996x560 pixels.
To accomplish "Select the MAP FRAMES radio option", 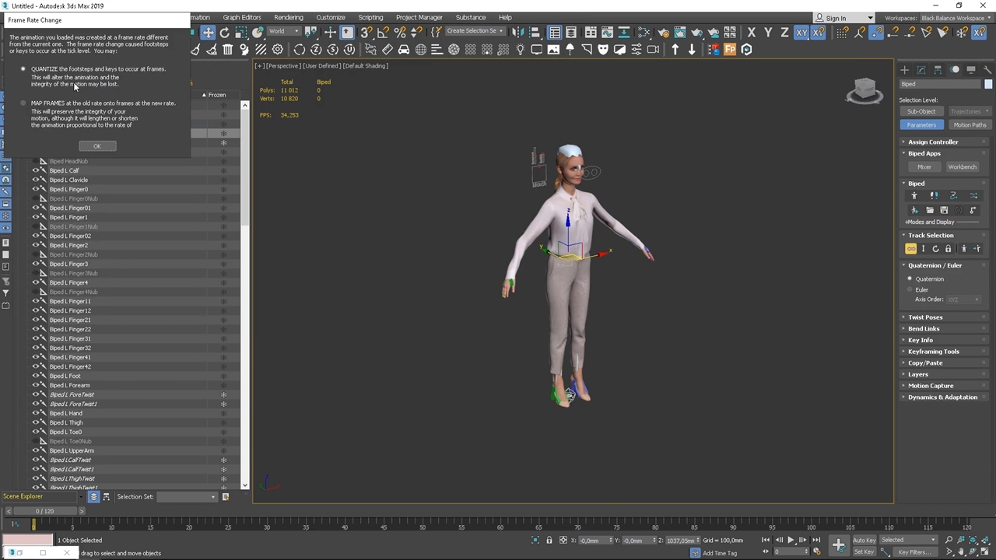I will (23, 103).
